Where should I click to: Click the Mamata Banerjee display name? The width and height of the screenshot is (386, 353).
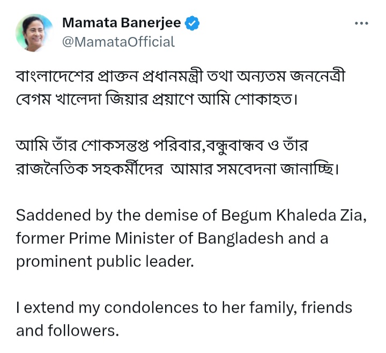pos(122,23)
